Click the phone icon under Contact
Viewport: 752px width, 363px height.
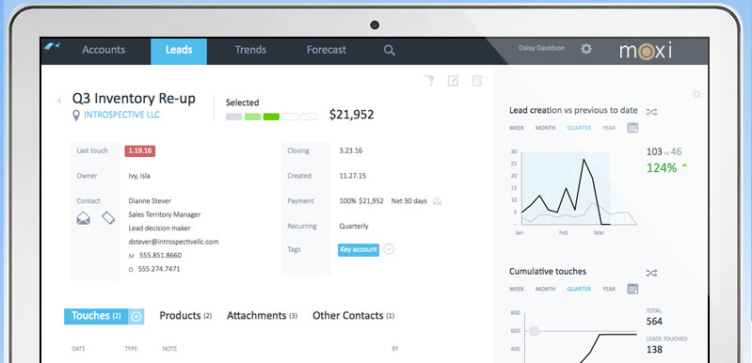pyautogui.click(x=109, y=218)
